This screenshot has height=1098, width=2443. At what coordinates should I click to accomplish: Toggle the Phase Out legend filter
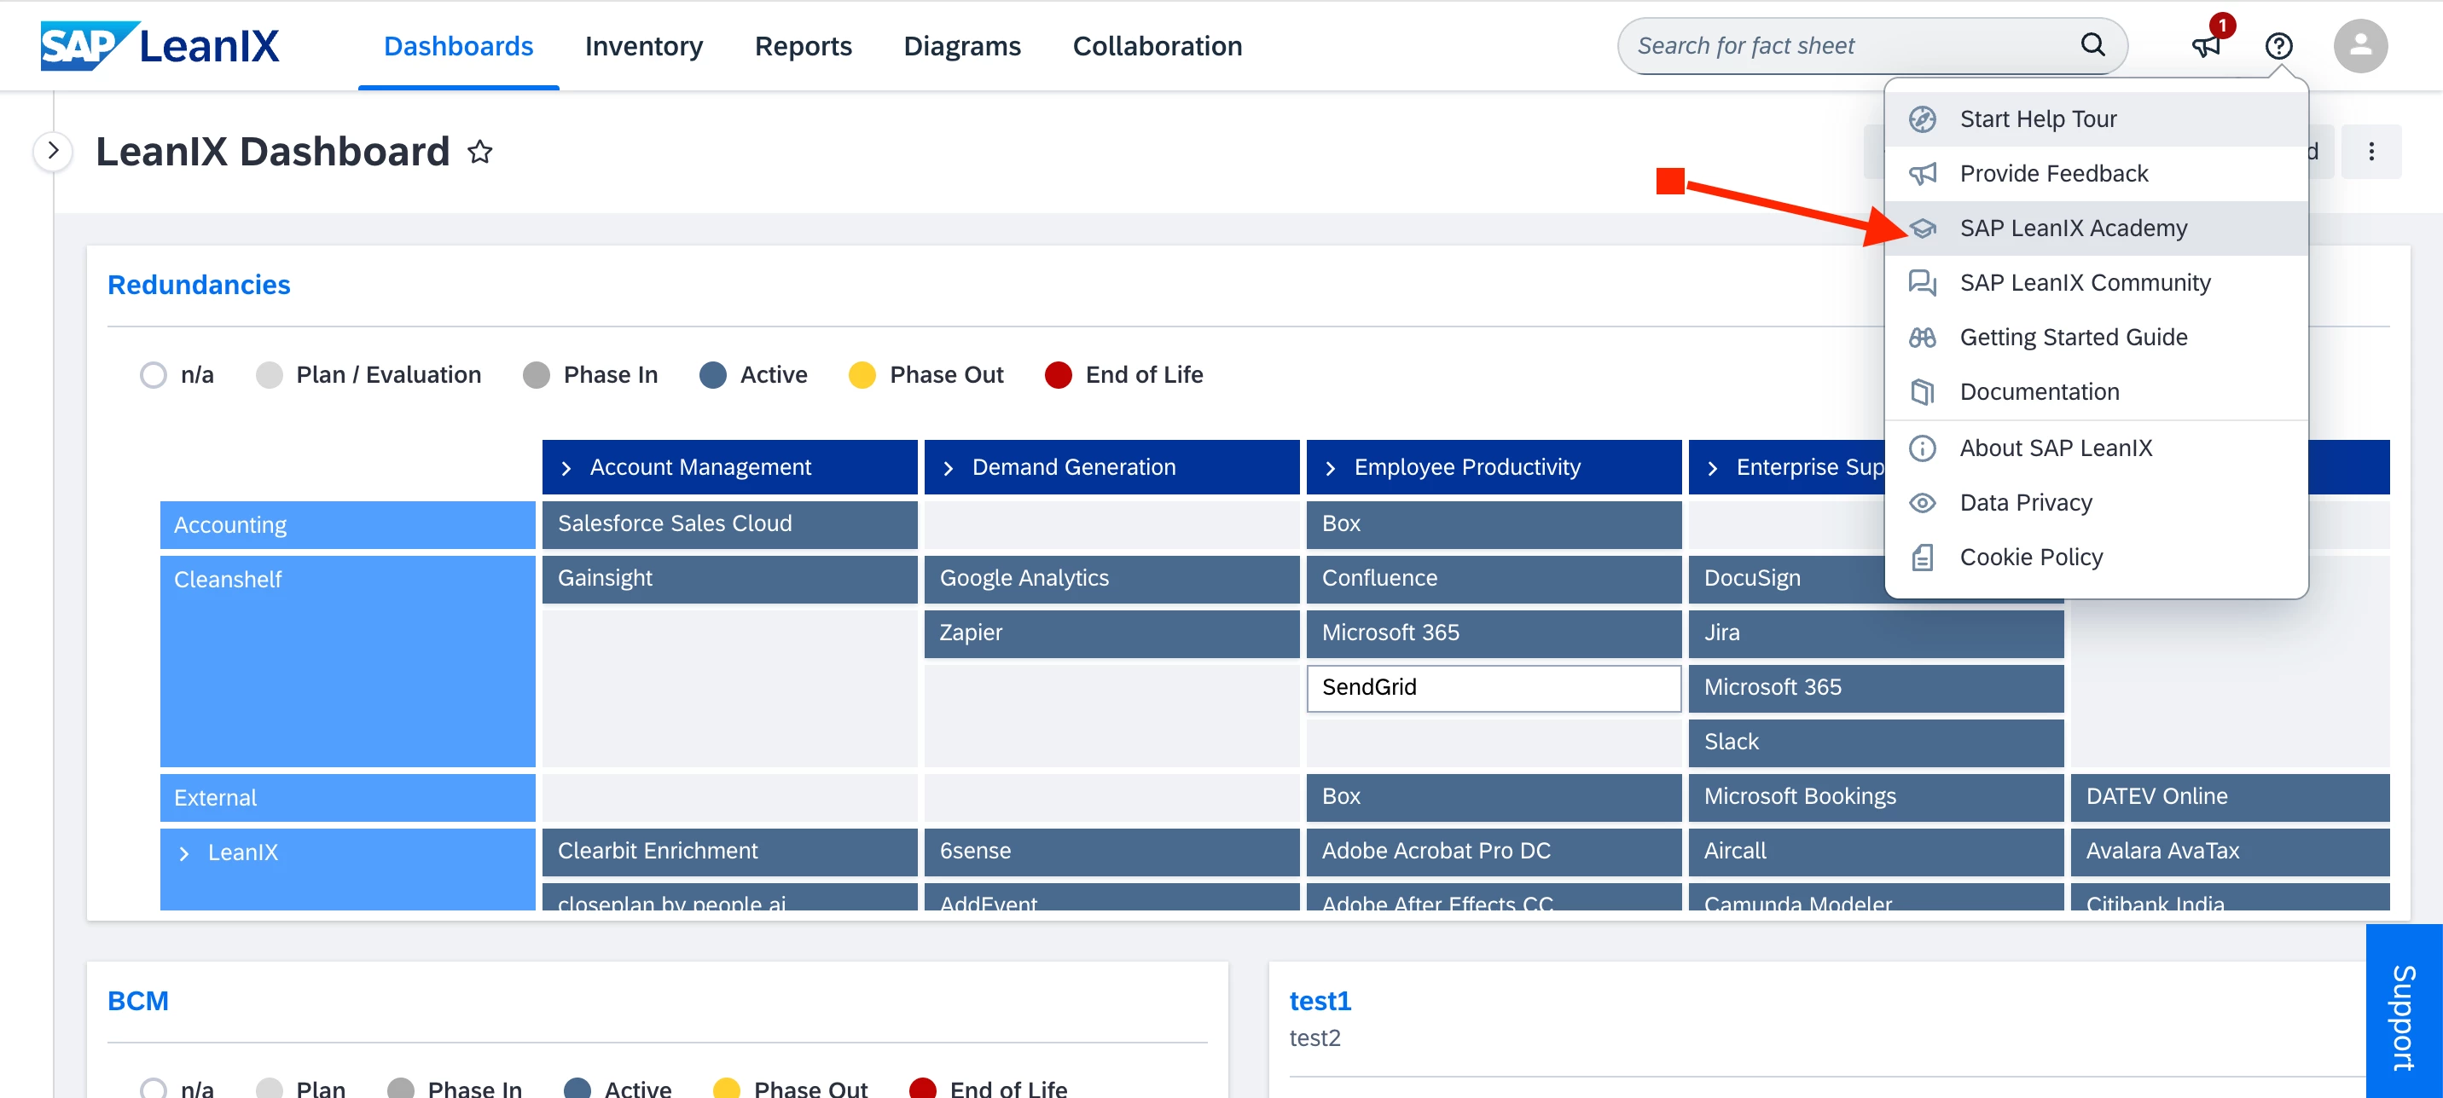862,375
